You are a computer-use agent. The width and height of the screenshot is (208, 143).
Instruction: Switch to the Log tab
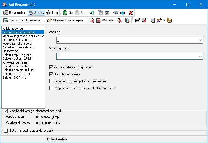coord(52,13)
